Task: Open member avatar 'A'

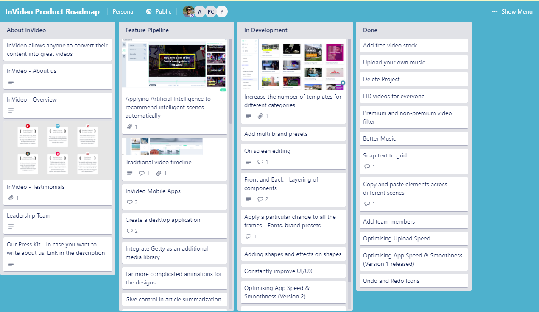Action: [x=200, y=11]
